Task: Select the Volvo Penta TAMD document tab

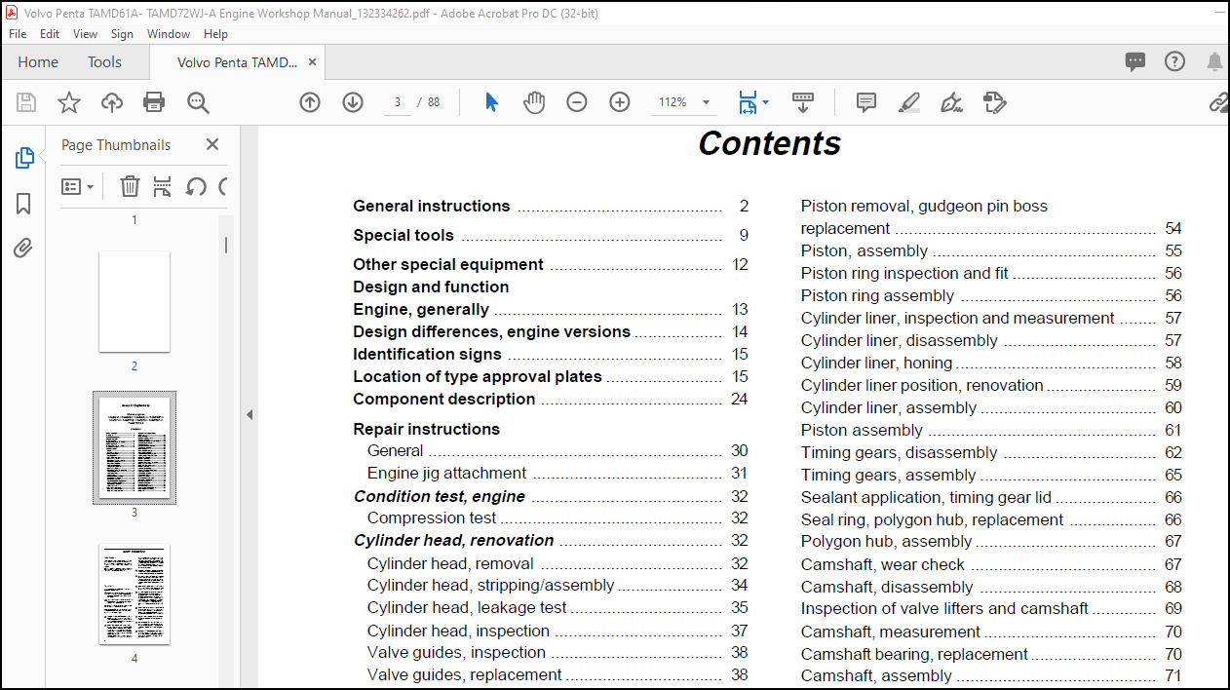Action: (x=238, y=61)
